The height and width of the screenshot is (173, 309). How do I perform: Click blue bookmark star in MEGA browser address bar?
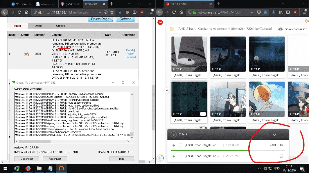coord(266,12)
